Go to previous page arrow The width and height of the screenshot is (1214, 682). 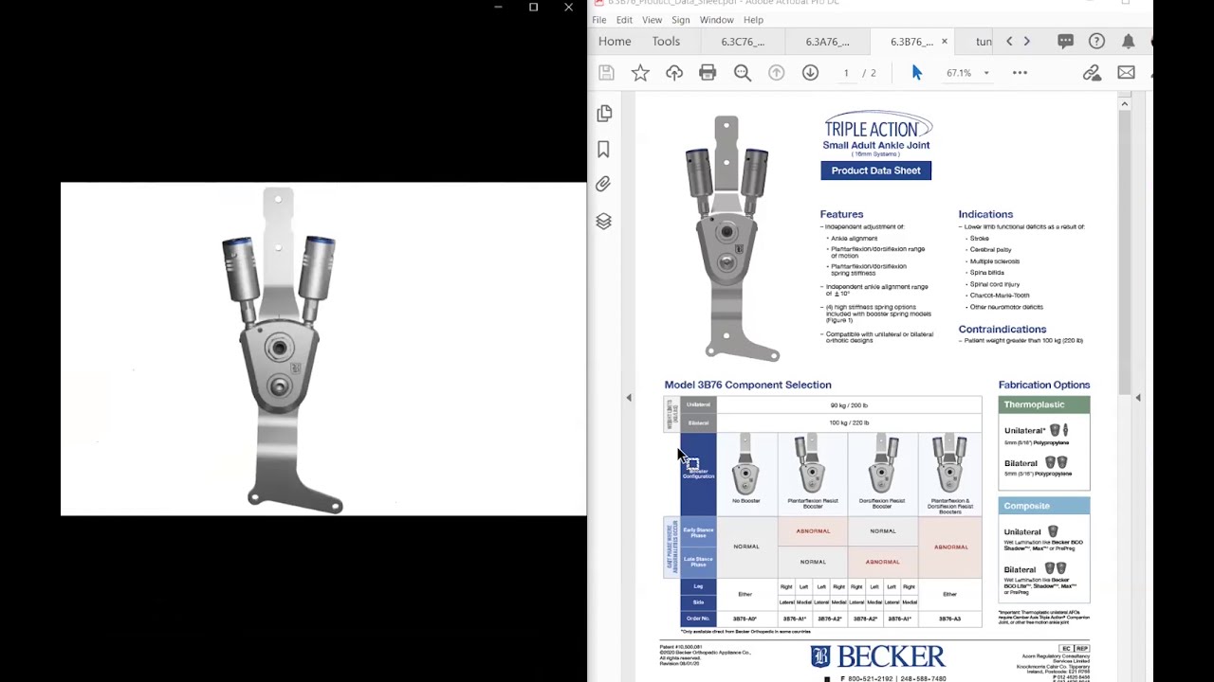pos(776,73)
